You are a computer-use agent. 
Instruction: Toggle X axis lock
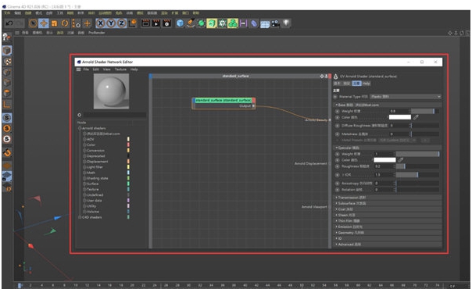pos(101,23)
